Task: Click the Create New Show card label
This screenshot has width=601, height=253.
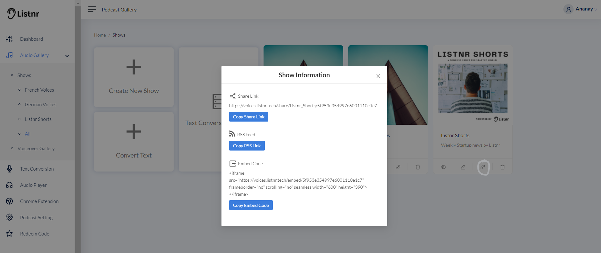Action: (134, 91)
